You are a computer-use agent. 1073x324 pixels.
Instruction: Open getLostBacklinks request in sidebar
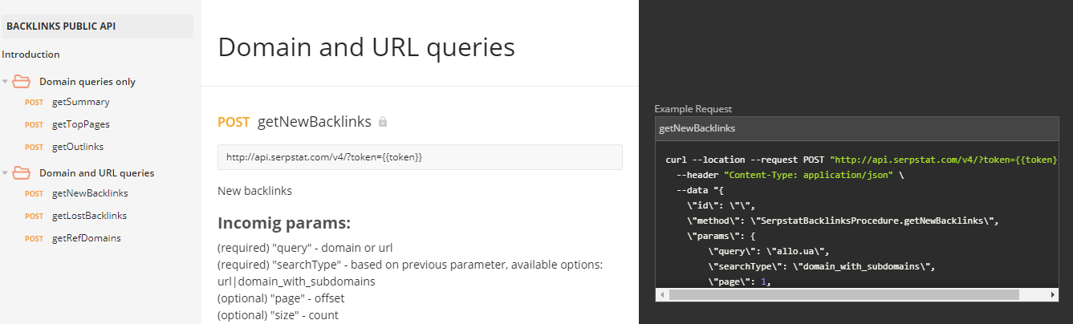click(89, 216)
